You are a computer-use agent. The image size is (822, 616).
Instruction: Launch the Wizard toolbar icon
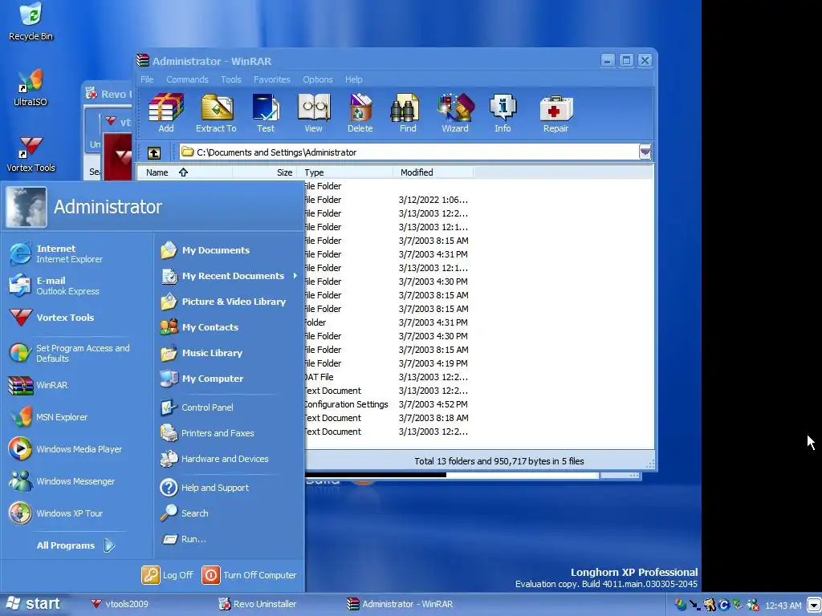coord(455,112)
